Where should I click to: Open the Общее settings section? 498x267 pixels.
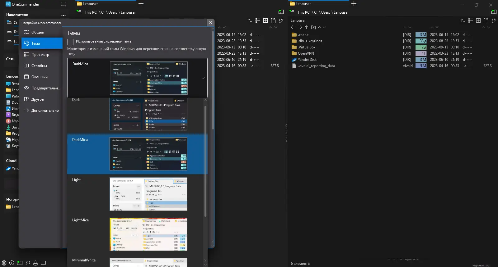(42, 32)
